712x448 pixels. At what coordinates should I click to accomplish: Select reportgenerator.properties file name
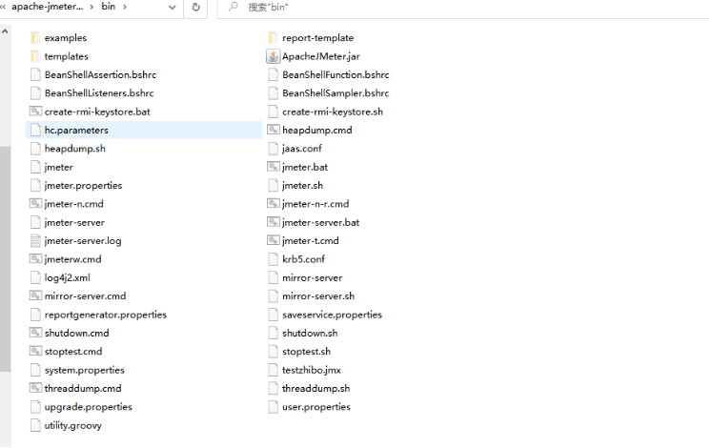[x=106, y=315]
